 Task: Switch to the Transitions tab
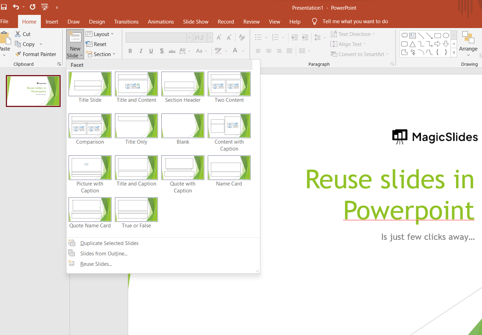pos(126,21)
